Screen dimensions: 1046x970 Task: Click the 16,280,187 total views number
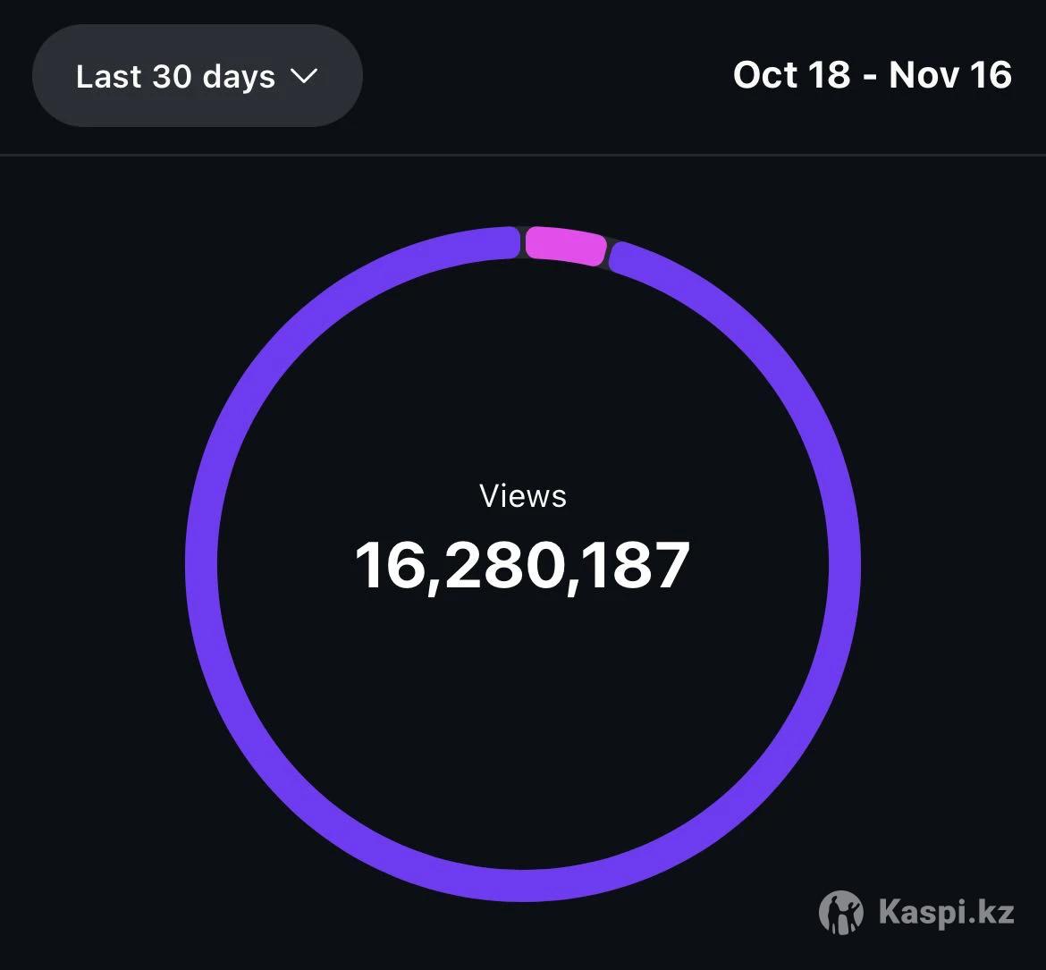[x=523, y=565]
